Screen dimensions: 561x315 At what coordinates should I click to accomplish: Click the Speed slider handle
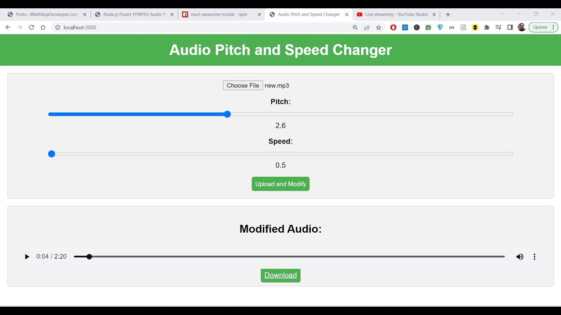tap(52, 154)
